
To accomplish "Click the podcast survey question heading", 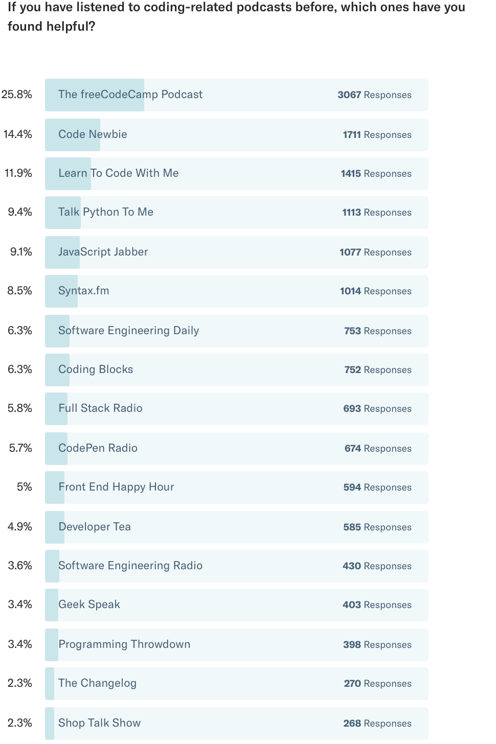I will tap(236, 17).
